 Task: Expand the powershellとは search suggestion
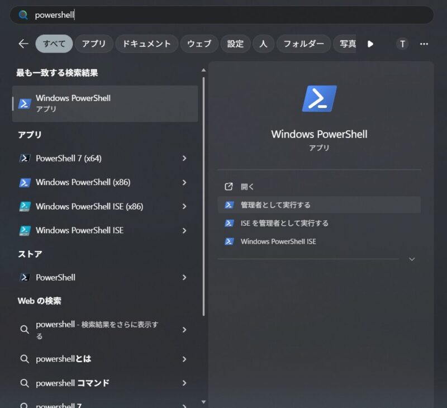[x=185, y=360]
